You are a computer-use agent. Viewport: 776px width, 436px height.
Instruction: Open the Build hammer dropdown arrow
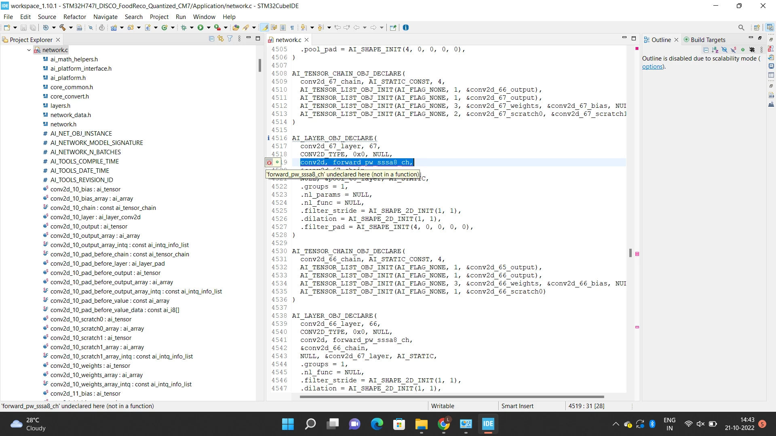tap(71, 27)
